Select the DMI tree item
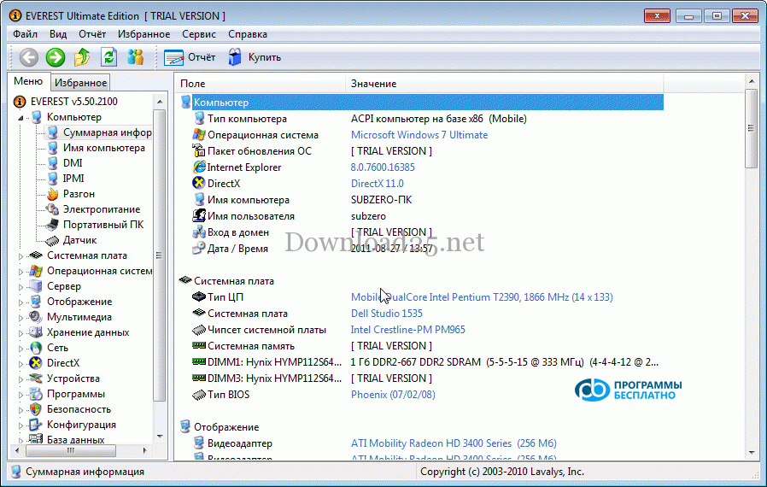The height and width of the screenshot is (487, 767). (x=73, y=163)
